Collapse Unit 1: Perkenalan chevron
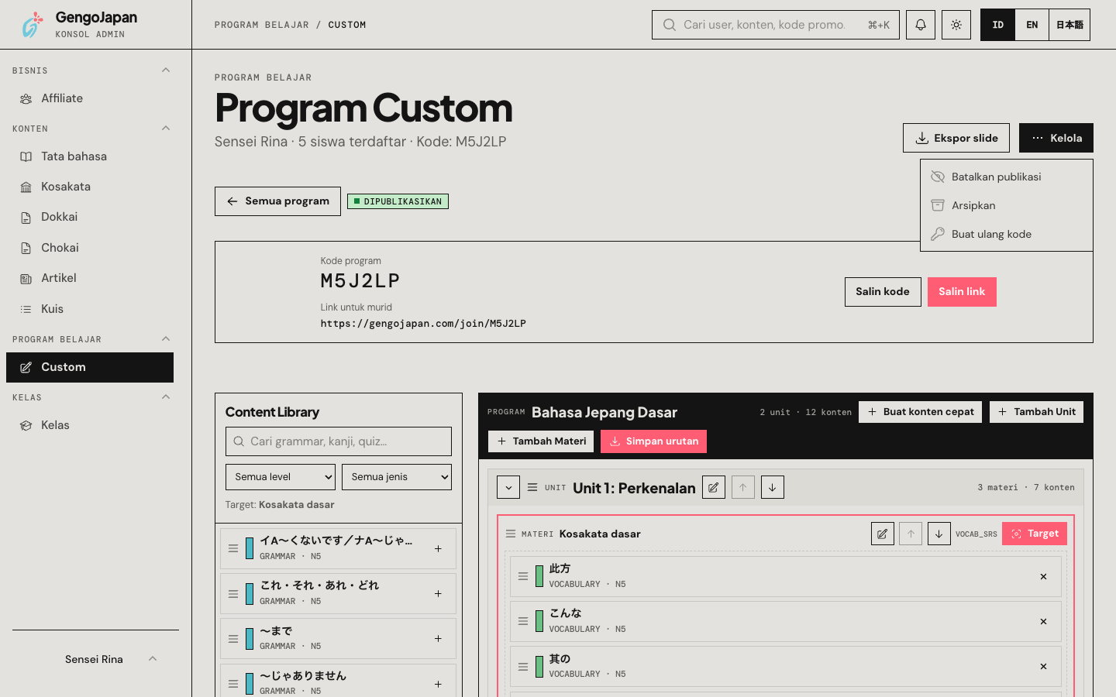 coord(508,487)
